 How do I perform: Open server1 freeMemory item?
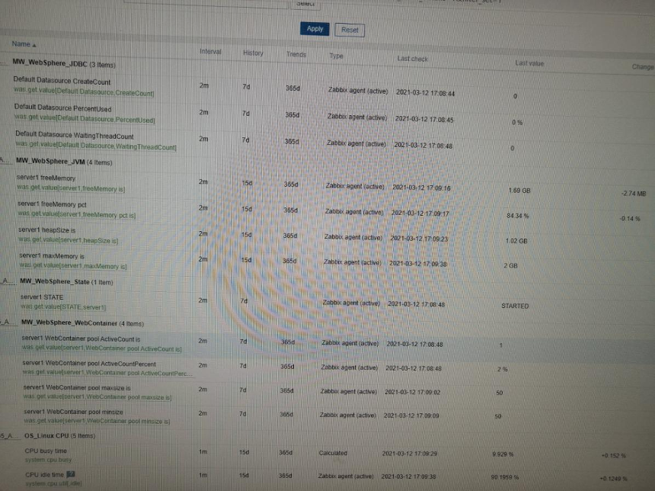click(46, 178)
